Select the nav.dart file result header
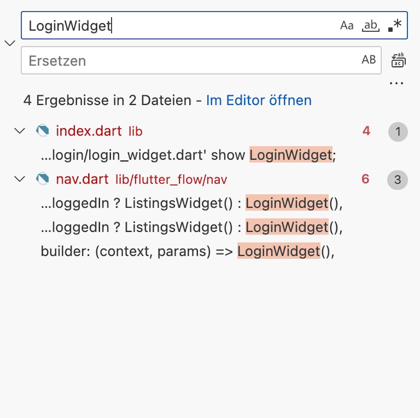This screenshot has width=420, height=418. 82,179
